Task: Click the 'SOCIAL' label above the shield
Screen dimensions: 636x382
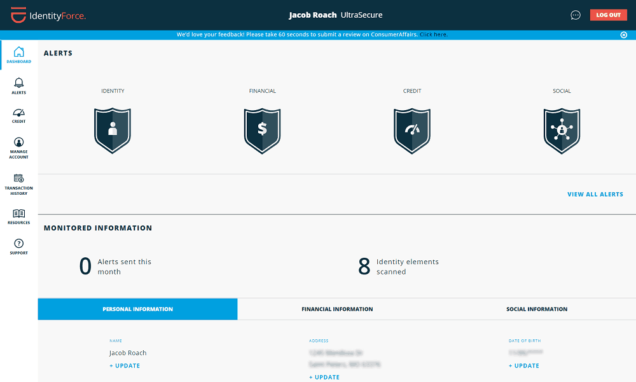Action: click(x=562, y=91)
